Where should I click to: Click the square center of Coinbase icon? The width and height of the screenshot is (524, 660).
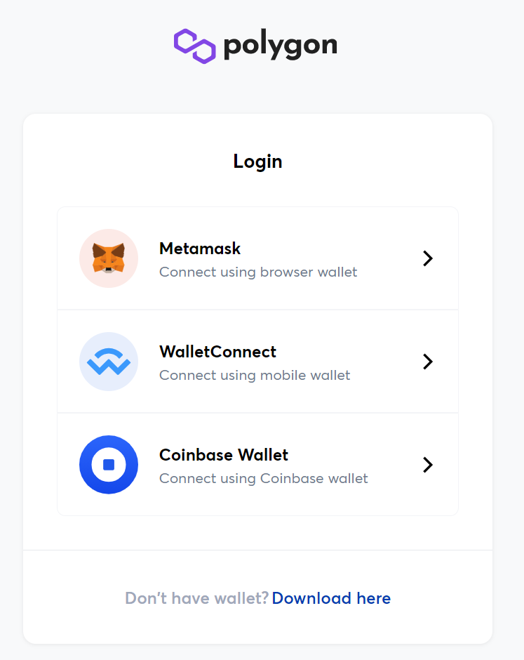click(x=109, y=464)
